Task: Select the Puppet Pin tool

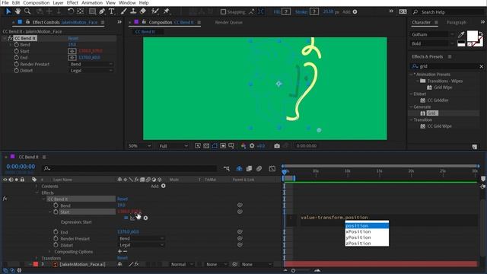Action: pyautogui.click(x=166, y=11)
